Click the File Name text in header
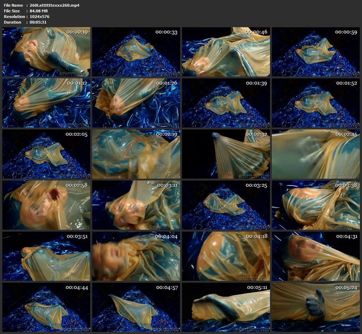 [x=13, y=5]
